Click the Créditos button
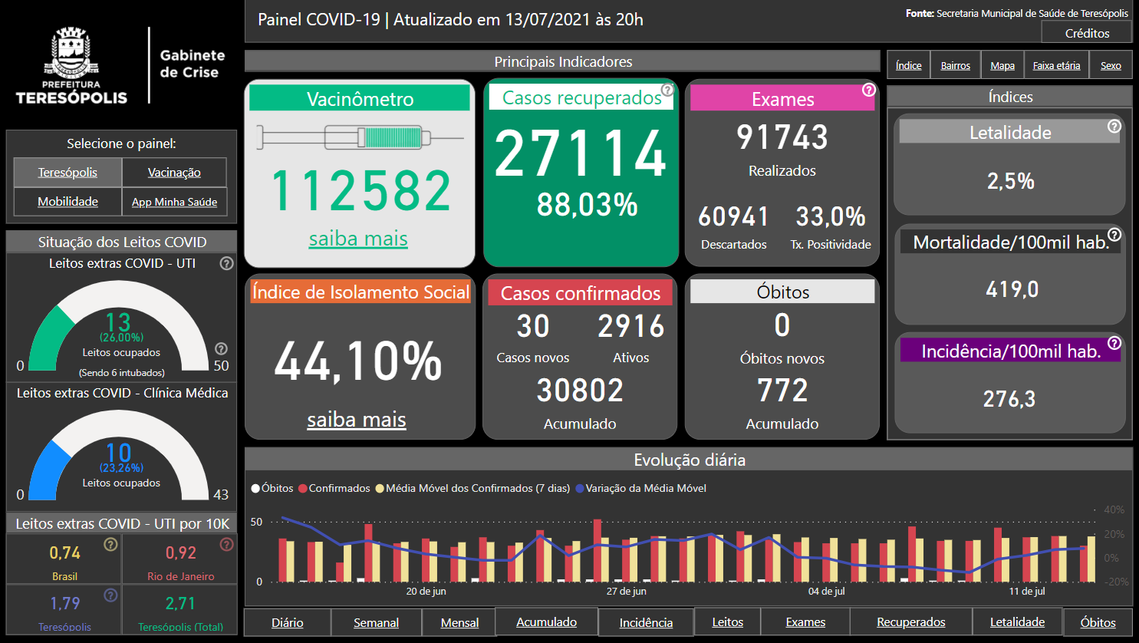 1087,33
